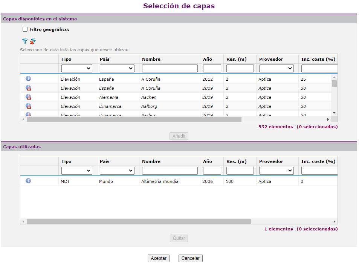Select the MDT type cell
Viewport: 359px width, 264px height.
tap(65, 181)
